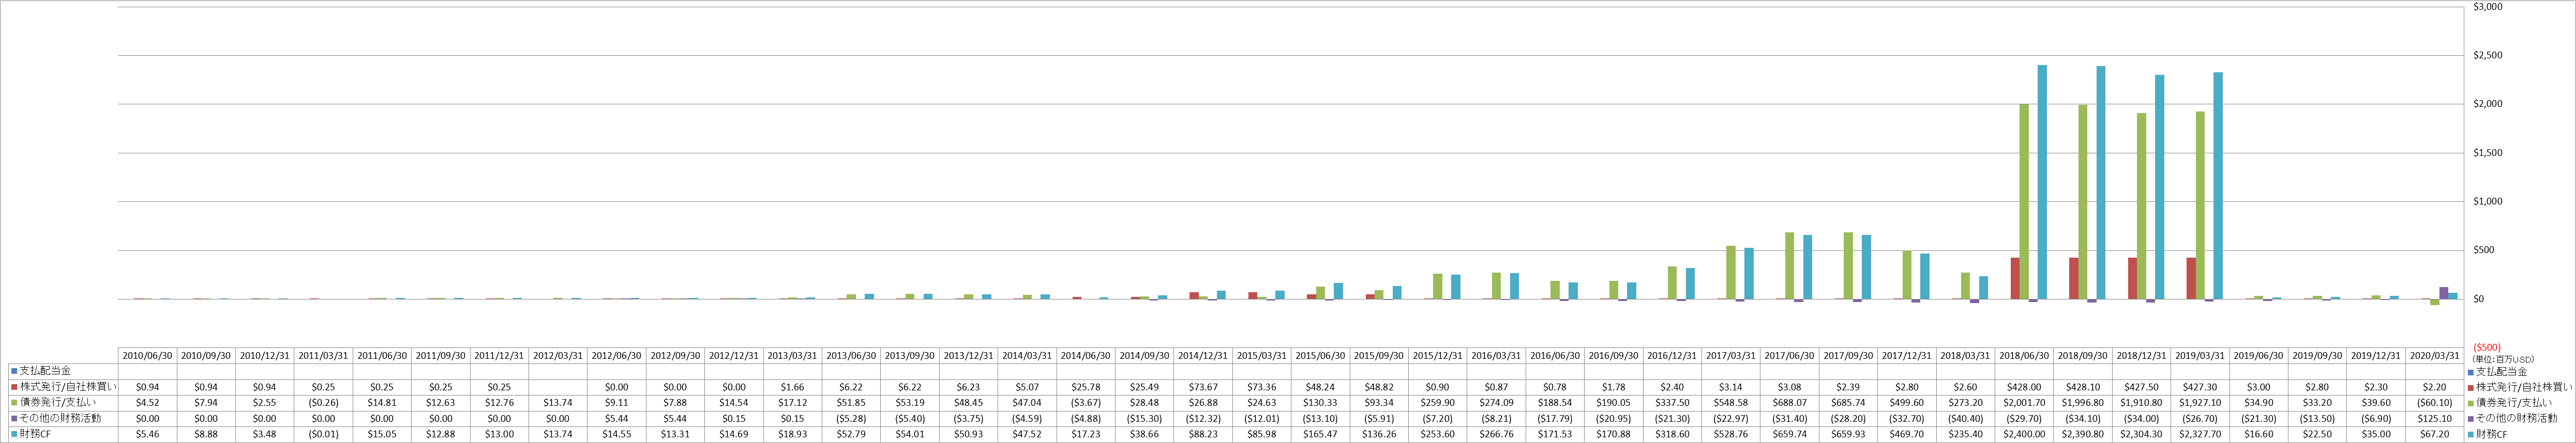Click the $428.10 cell
Viewport: 2576px width, 443px height.
2084,386
